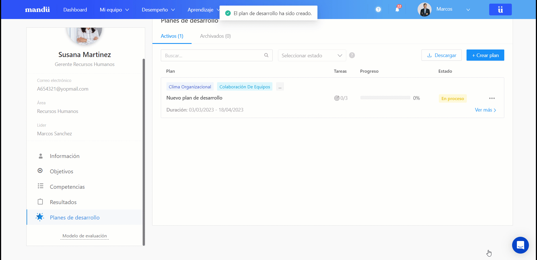Image resolution: width=537 pixels, height=260 pixels.
Task: Open the Seleccionar estado dropdown
Action: pos(312,55)
